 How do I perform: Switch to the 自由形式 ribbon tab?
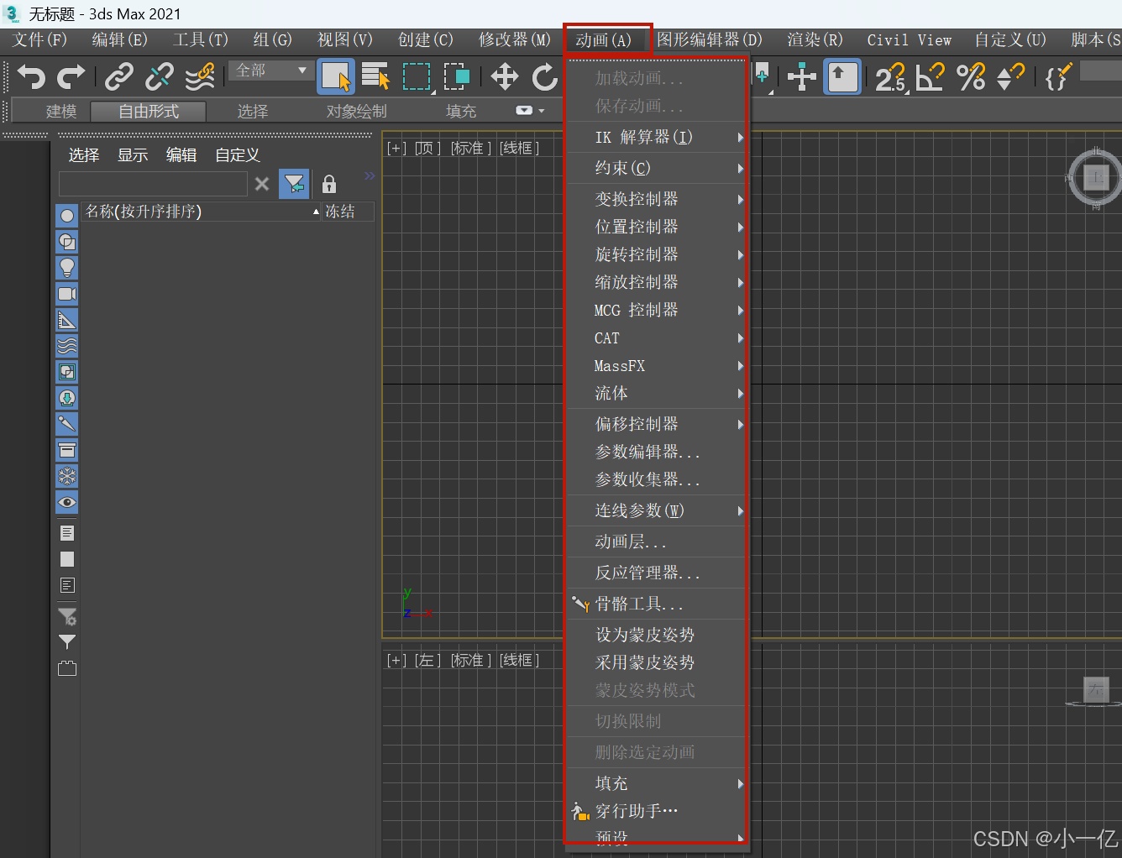click(148, 111)
